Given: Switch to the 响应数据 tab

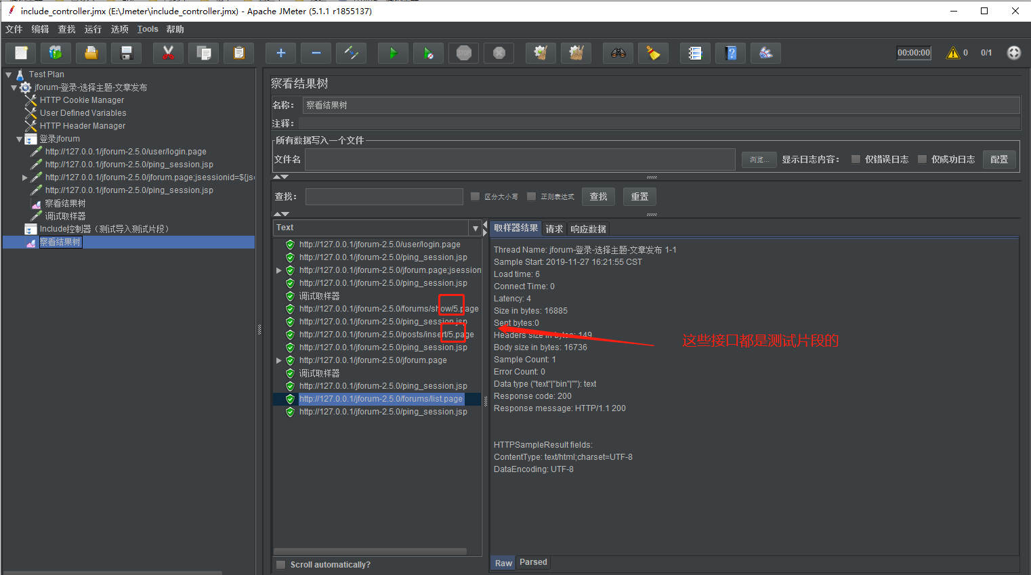Looking at the screenshot, I should click(587, 228).
